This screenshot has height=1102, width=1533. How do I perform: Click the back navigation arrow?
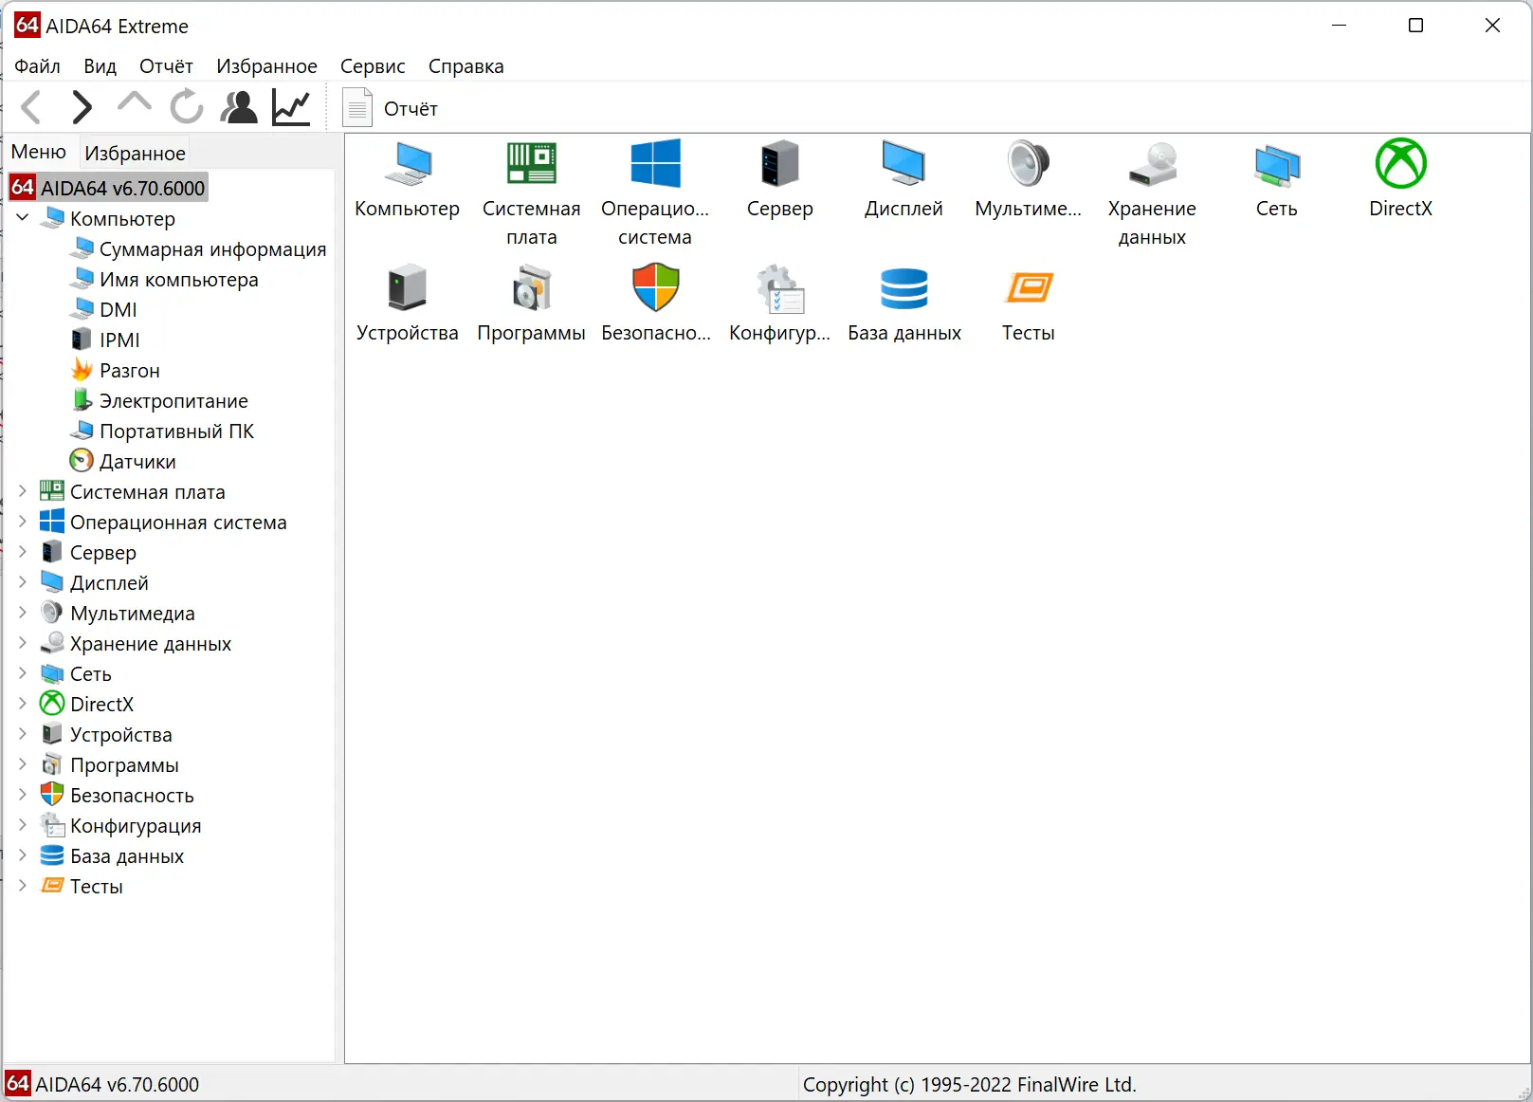pos(31,107)
